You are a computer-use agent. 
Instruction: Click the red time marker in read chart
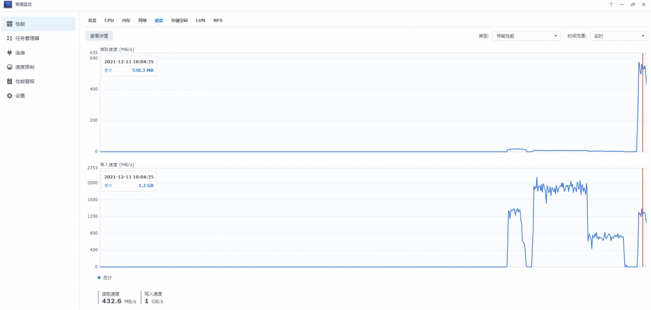pos(643,102)
